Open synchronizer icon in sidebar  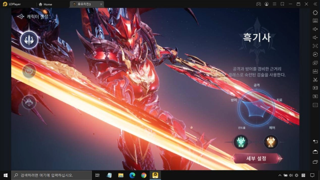click(x=315, y=96)
